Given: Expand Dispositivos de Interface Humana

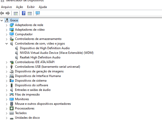Looking at the screenshot, I should 7,76.
